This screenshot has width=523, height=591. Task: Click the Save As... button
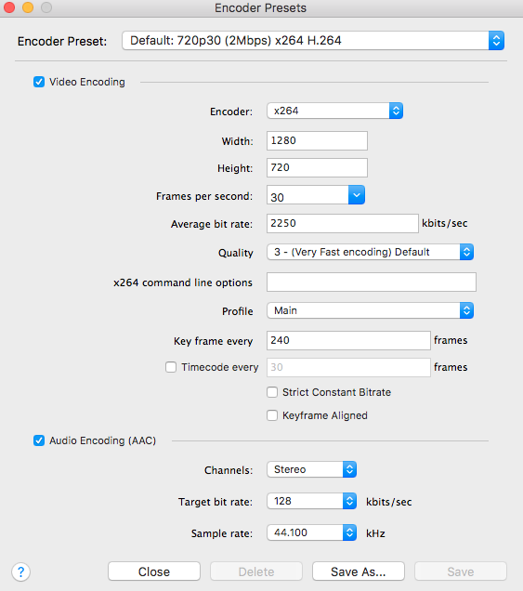359,571
